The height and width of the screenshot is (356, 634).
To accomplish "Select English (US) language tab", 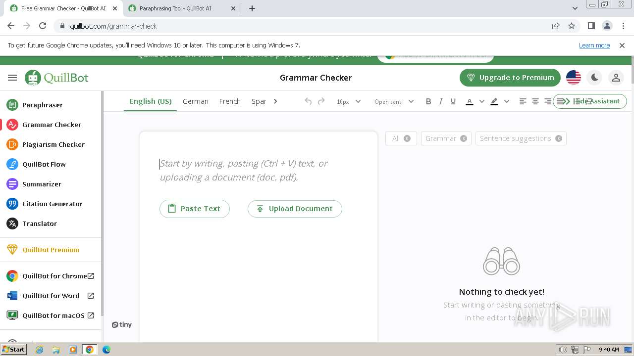I will point(151,101).
